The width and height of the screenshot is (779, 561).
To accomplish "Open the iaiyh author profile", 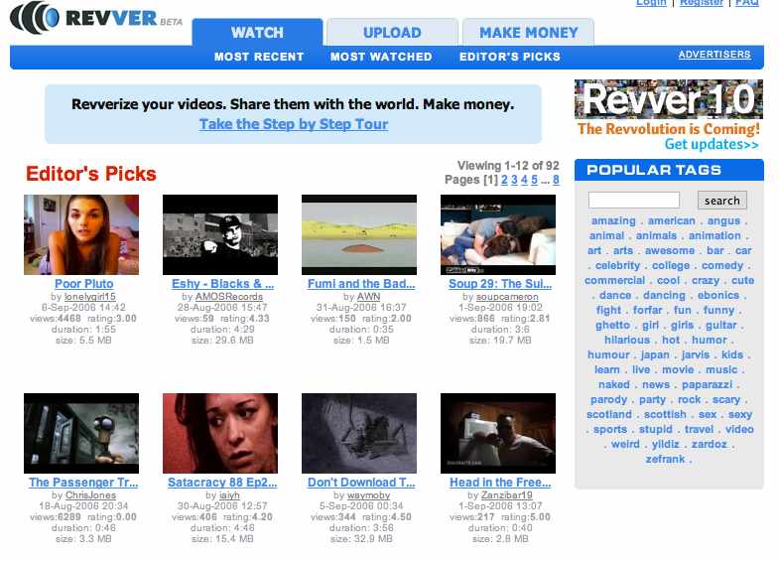I will click(x=229, y=495).
